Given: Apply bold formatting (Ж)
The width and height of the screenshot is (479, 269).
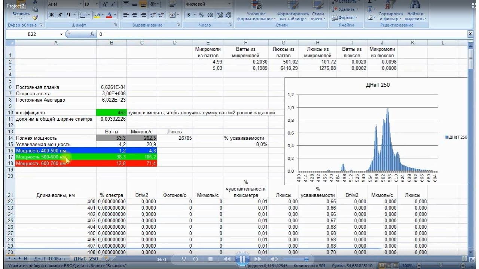Looking at the screenshot, I should click(52, 15).
